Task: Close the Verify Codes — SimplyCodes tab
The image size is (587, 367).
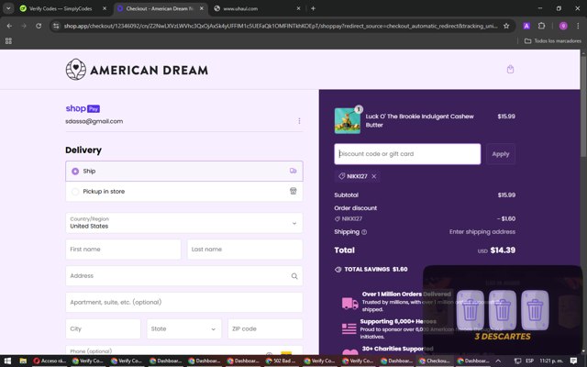Action: pos(105,8)
